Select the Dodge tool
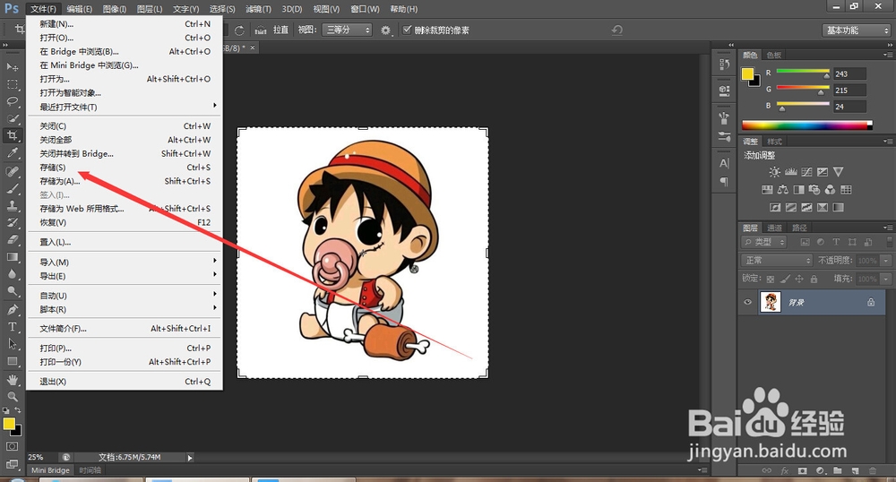Viewport: 896px width, 482px height. click(12, 291)
